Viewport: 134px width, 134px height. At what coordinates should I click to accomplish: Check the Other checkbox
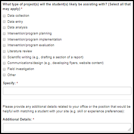4,75
